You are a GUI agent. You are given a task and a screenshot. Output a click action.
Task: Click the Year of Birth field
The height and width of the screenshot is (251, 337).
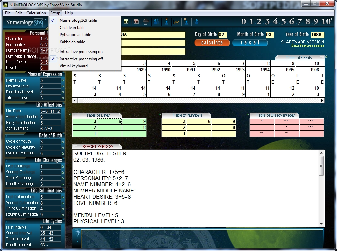(x=317, y=35)
